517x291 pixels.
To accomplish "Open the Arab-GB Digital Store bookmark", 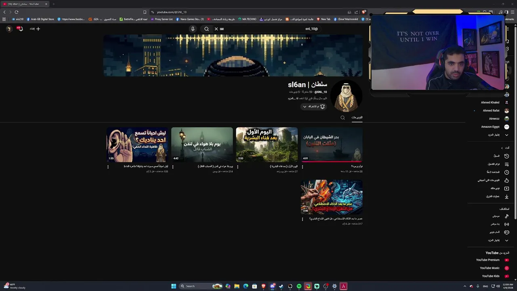I will pos(40,19).
